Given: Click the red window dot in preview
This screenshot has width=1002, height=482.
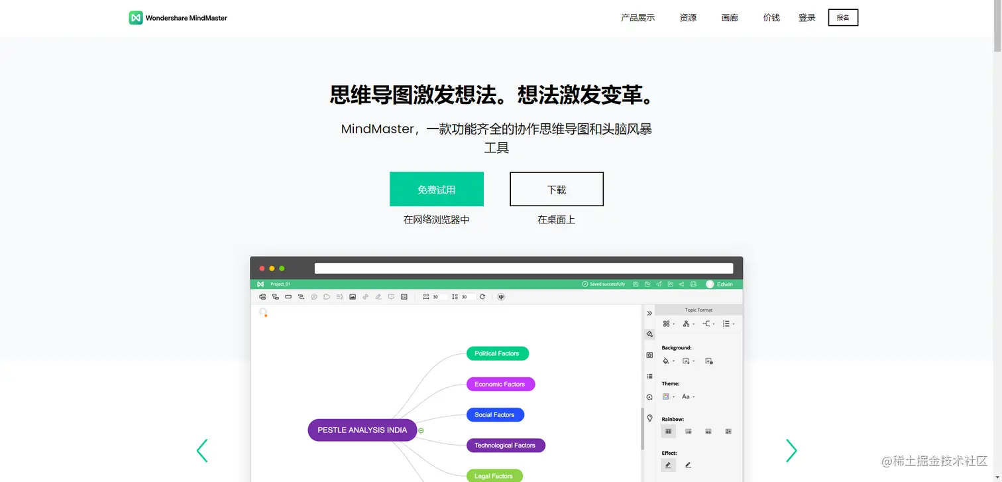Looking at the screenshot, I should (262, 269).
